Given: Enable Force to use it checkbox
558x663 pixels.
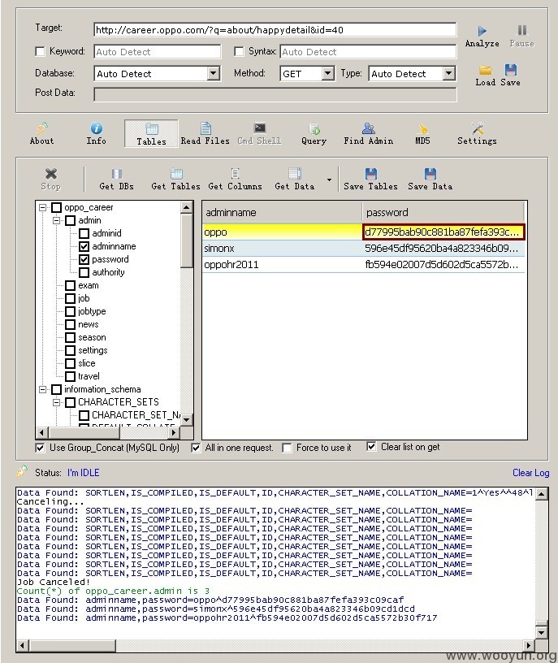Looking at the screenshot, I should point(287,448).
